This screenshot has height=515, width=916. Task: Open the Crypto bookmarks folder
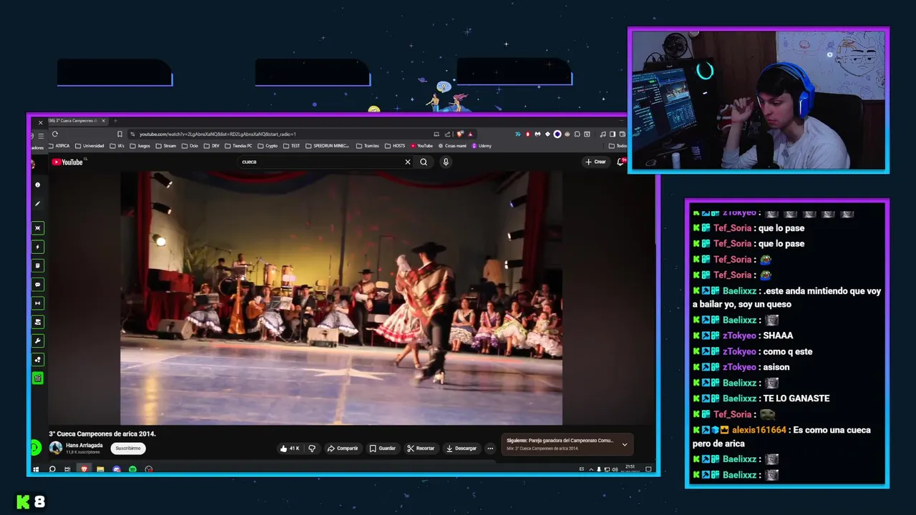point(267,146)
